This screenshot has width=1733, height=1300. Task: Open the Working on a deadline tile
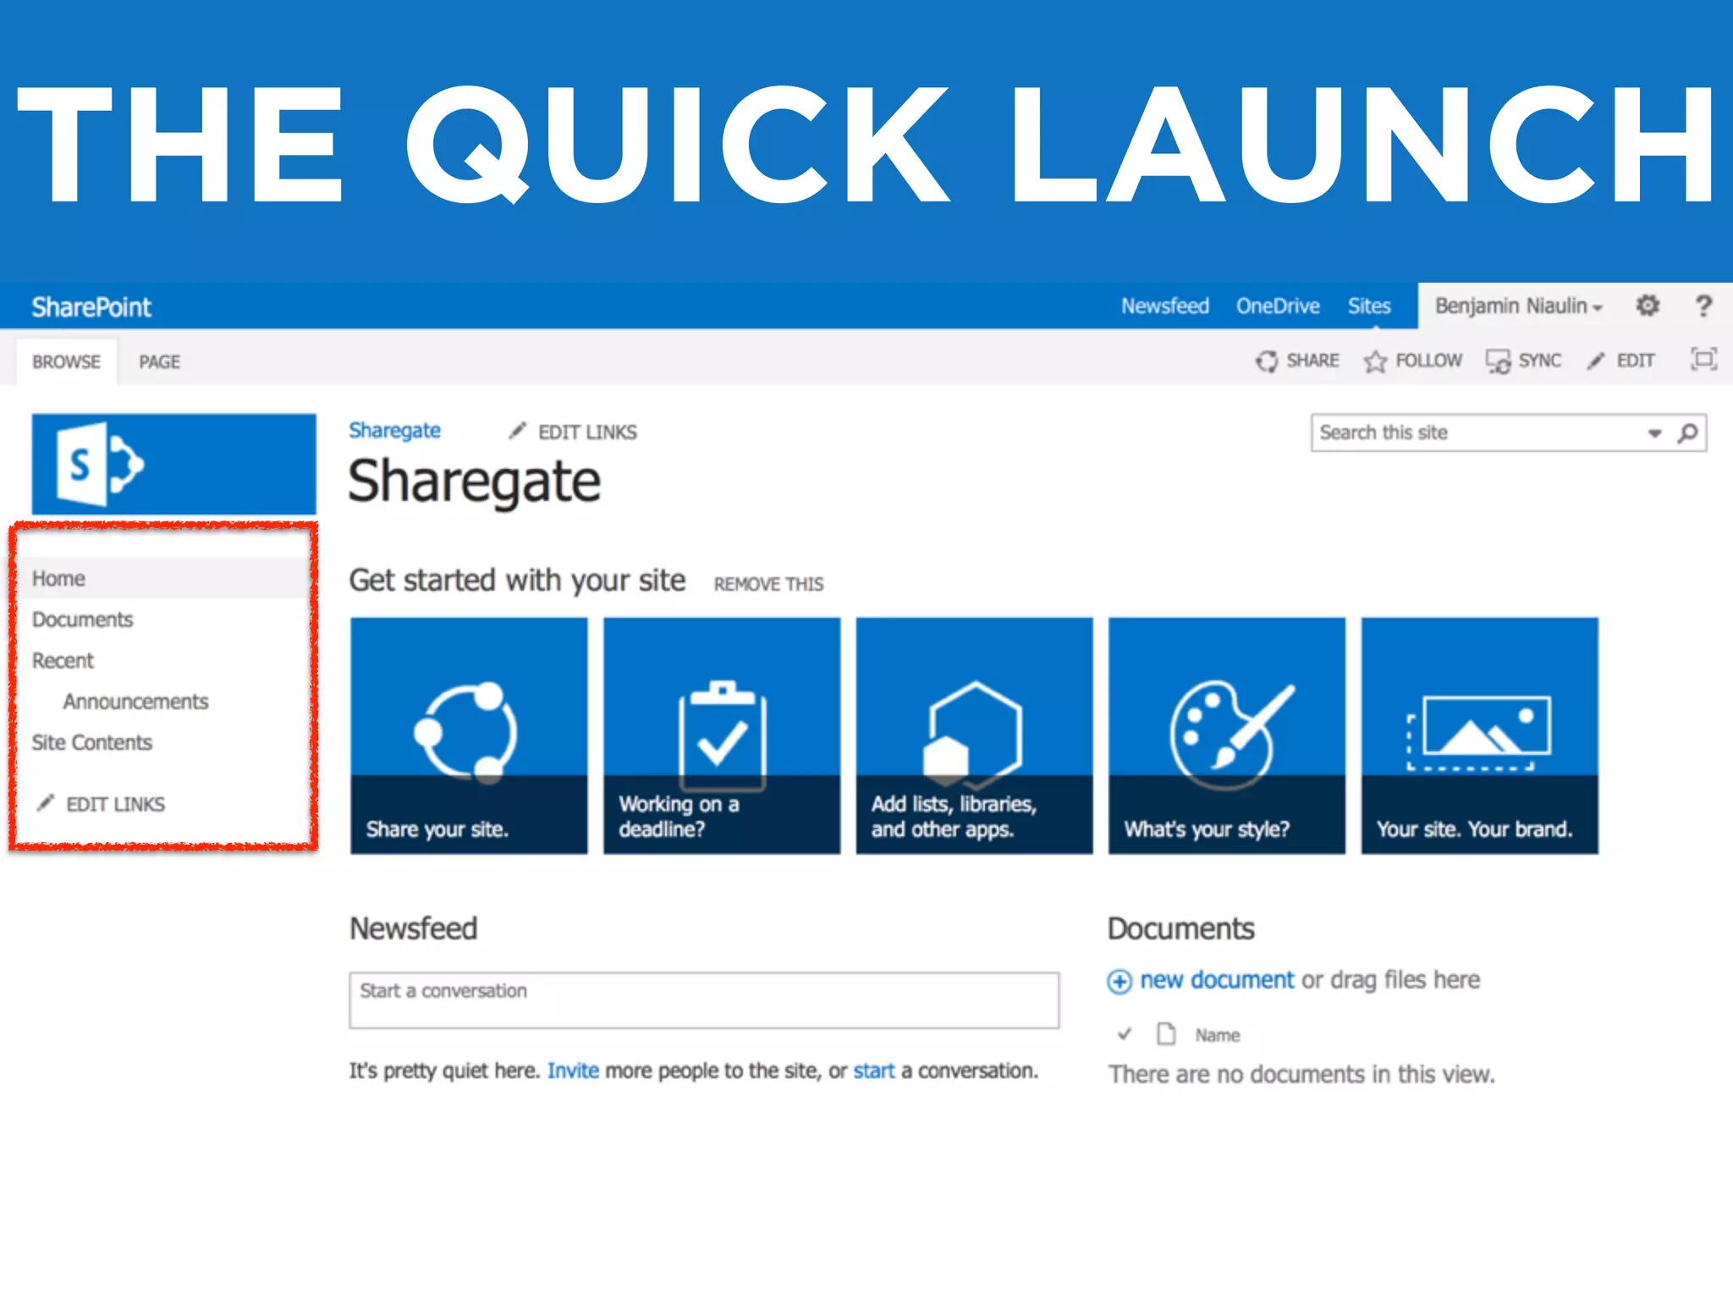722,735
